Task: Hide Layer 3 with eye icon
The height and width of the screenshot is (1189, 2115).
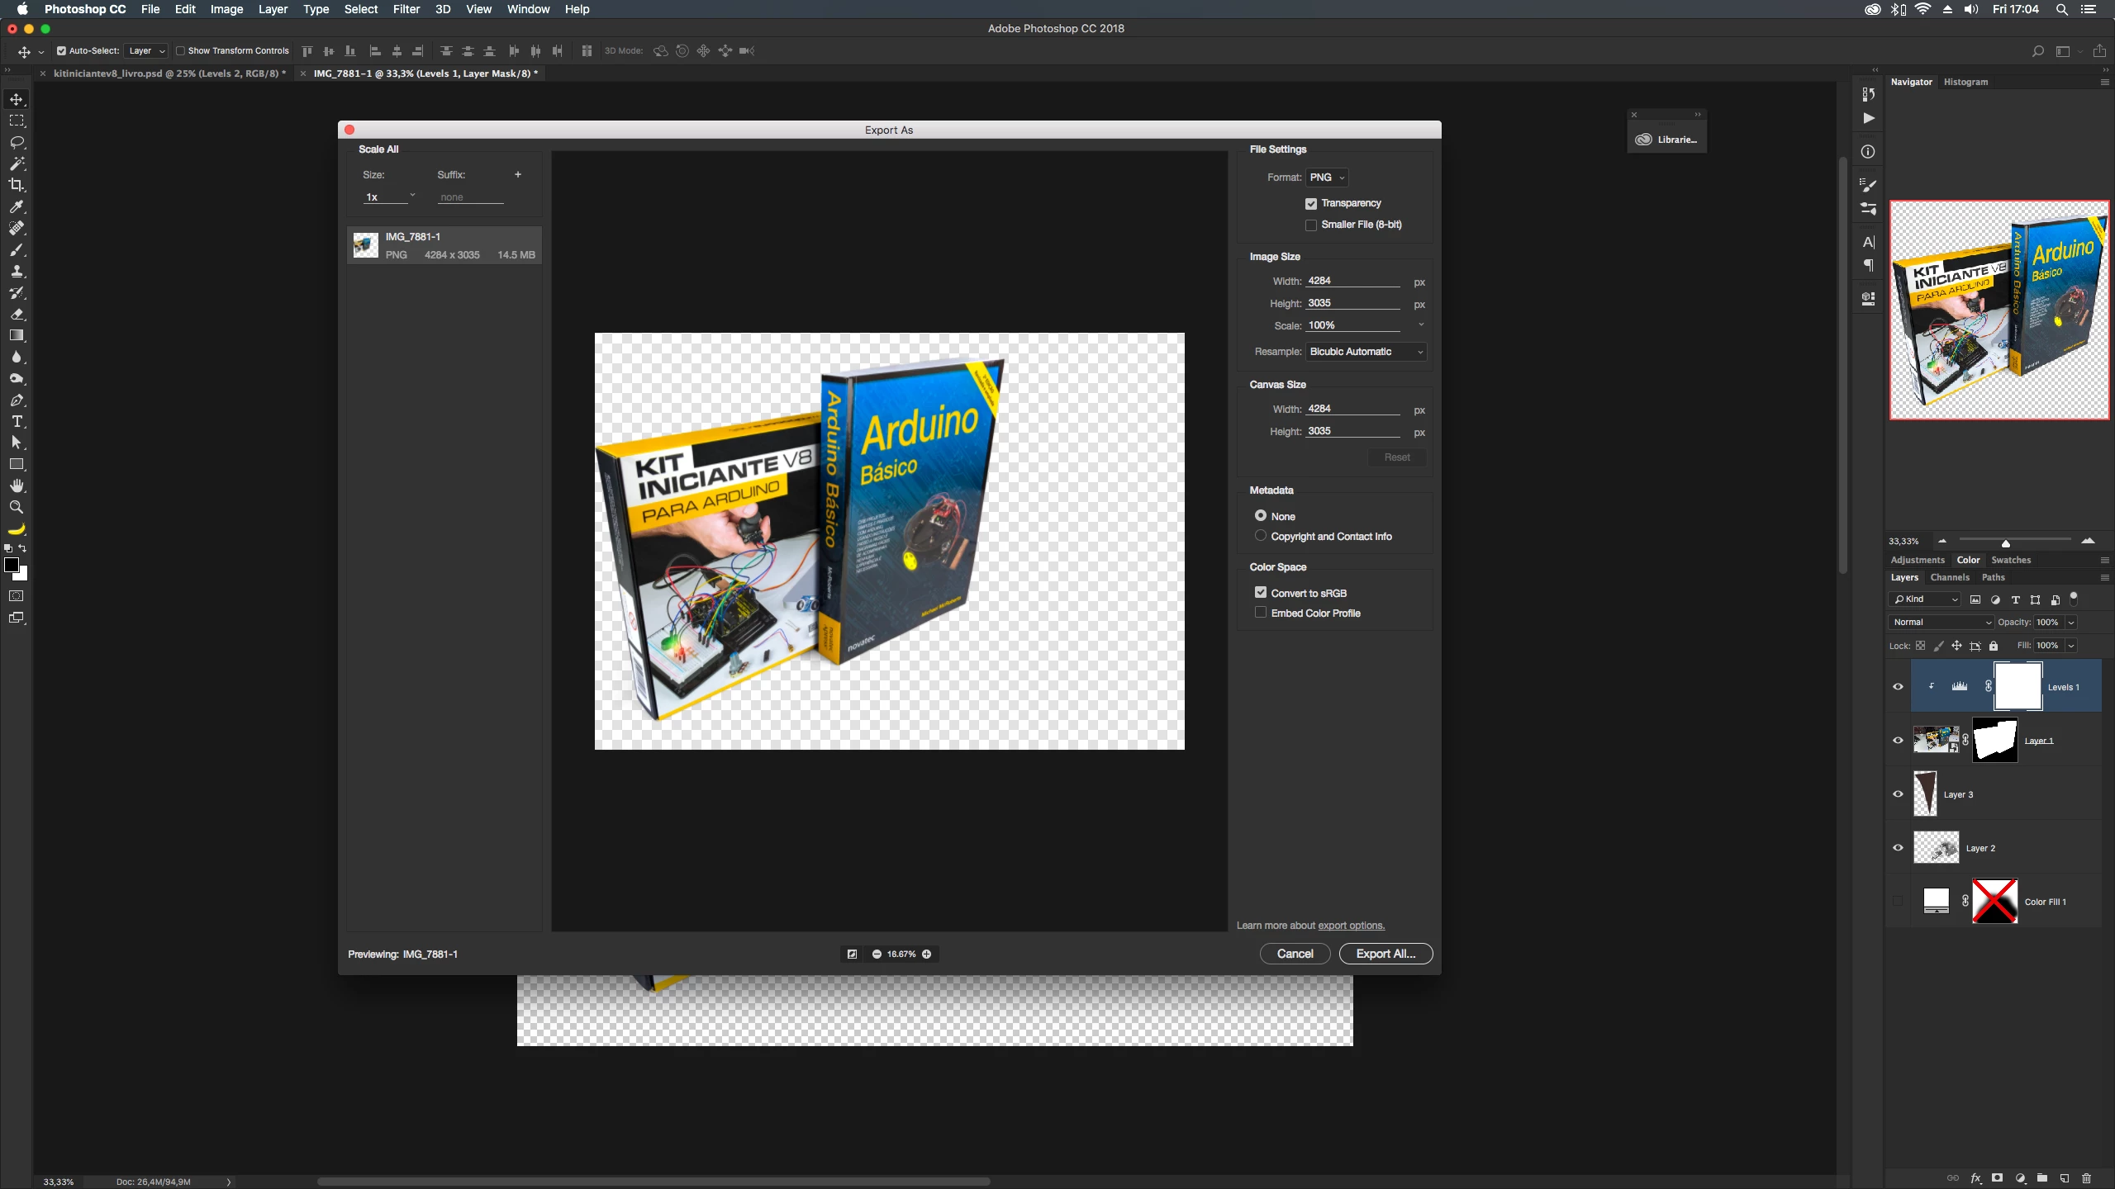Action: tap(1898, 794)
